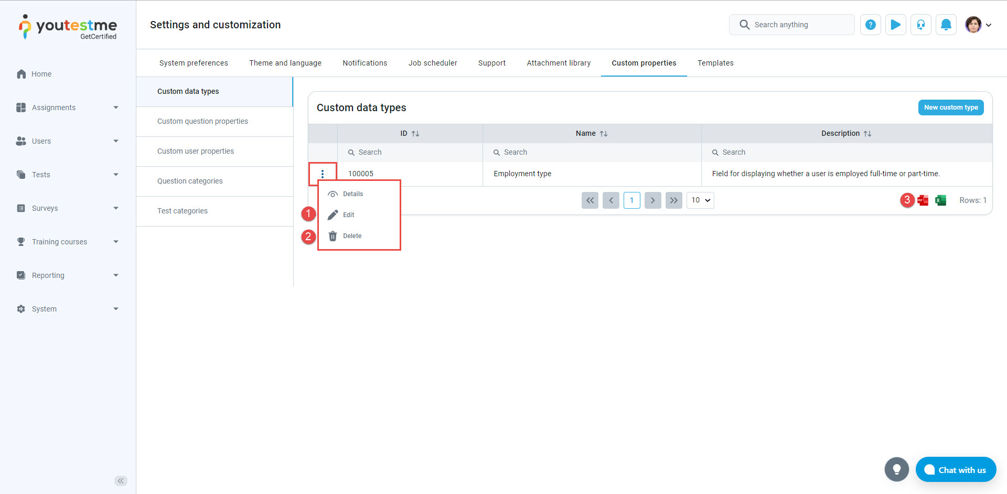Sort table by ID column
Screen dimensions: 1007x494
415,134
